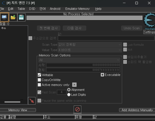Check the Lua formula option
The height and width of the screenshot is (121, 155).
point(125,45)
